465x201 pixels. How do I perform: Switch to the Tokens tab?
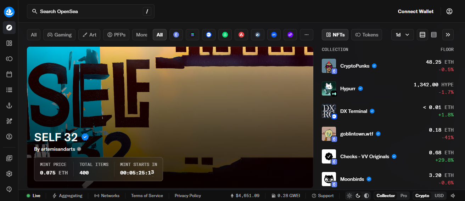point(366,35)
